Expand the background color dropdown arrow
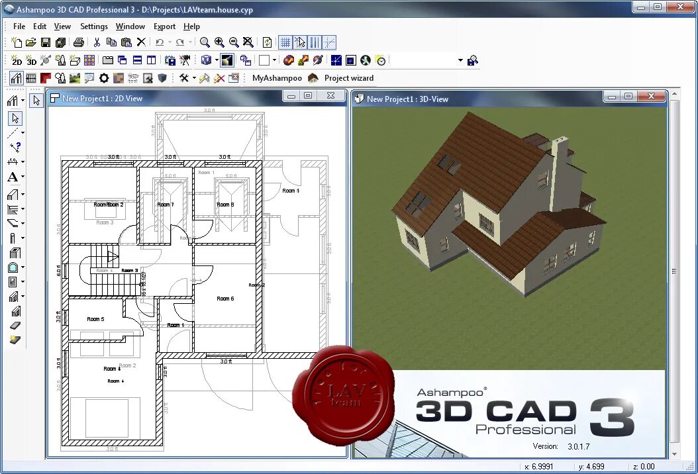The height and width of the screenshot is (474, 698). (x=274, y=60)
